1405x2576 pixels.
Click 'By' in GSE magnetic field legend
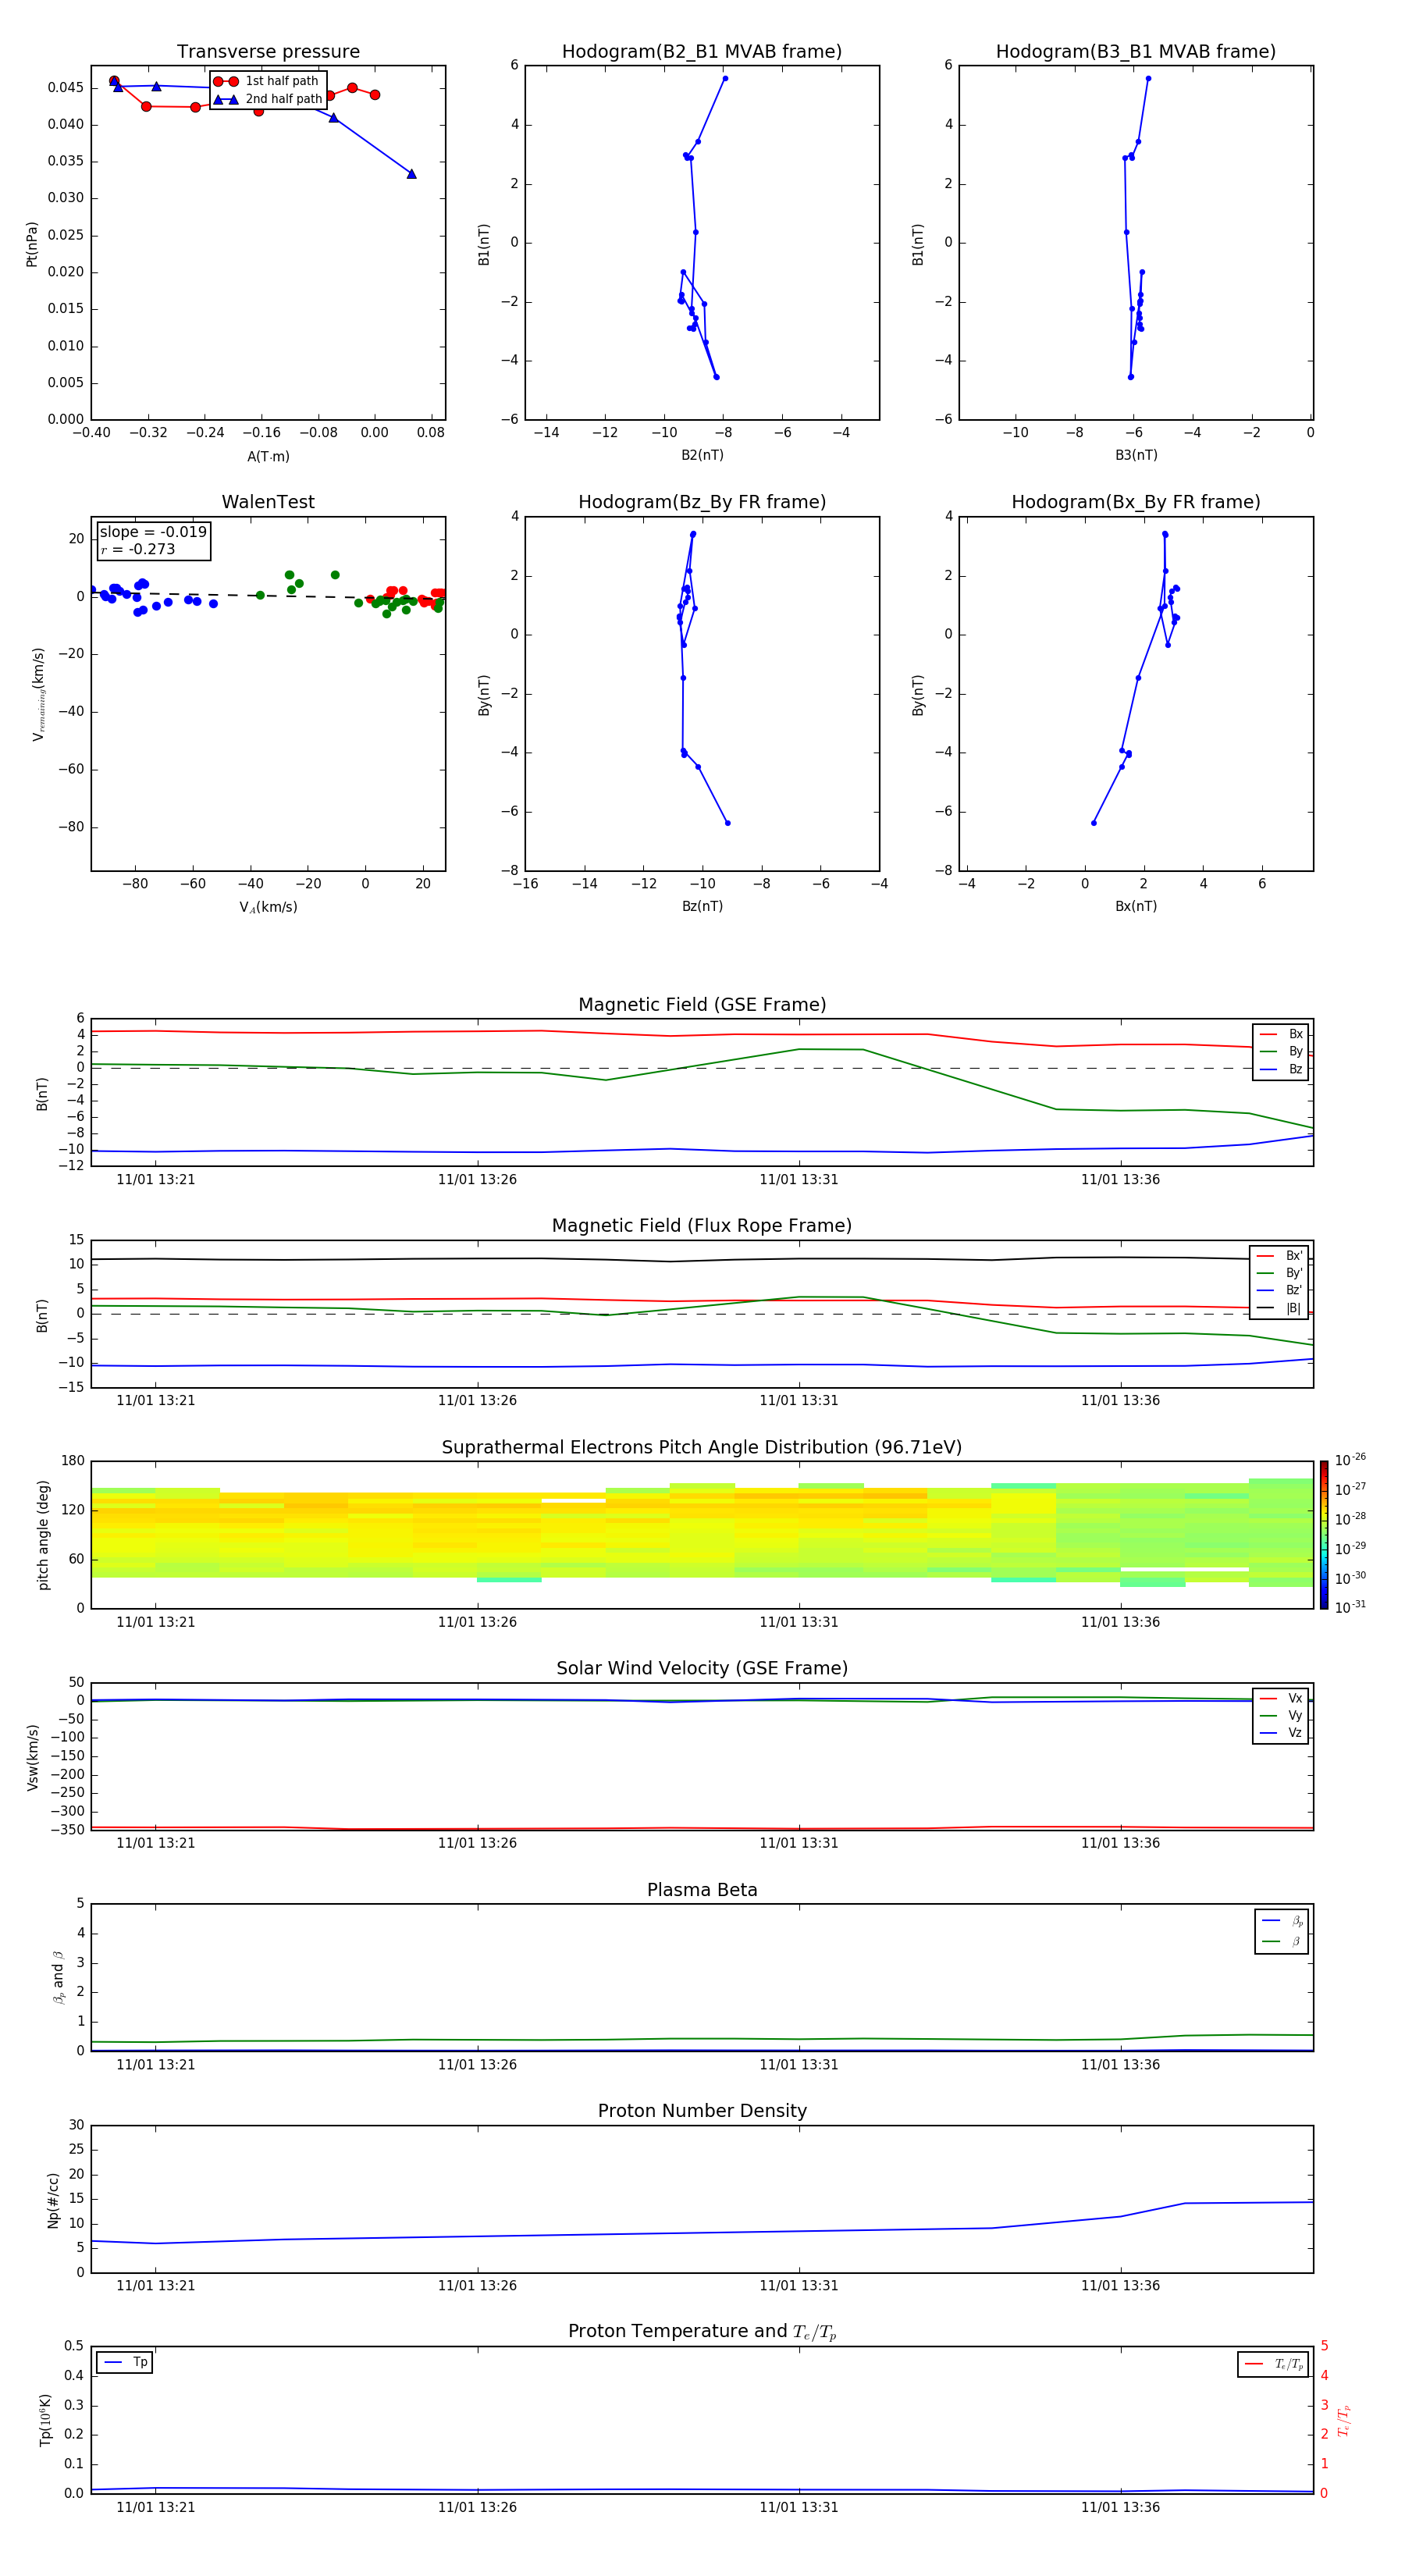1281,1051
